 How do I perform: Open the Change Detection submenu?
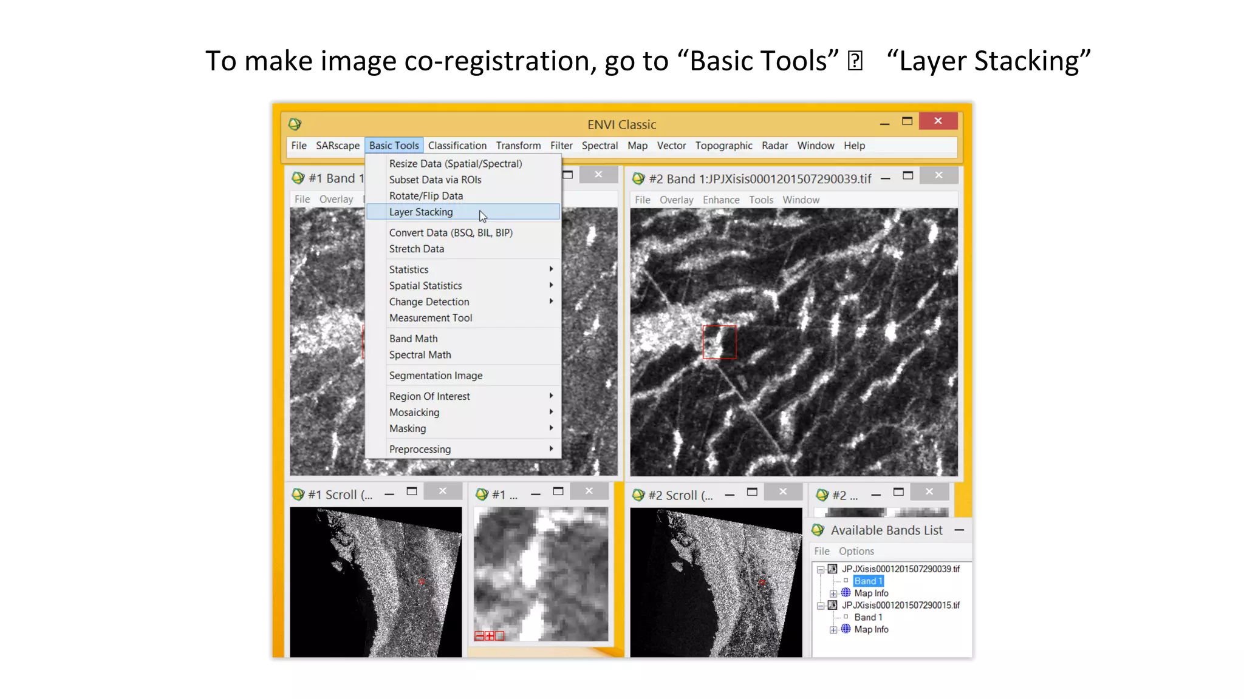pyautogui.click(x=463, y=302)
